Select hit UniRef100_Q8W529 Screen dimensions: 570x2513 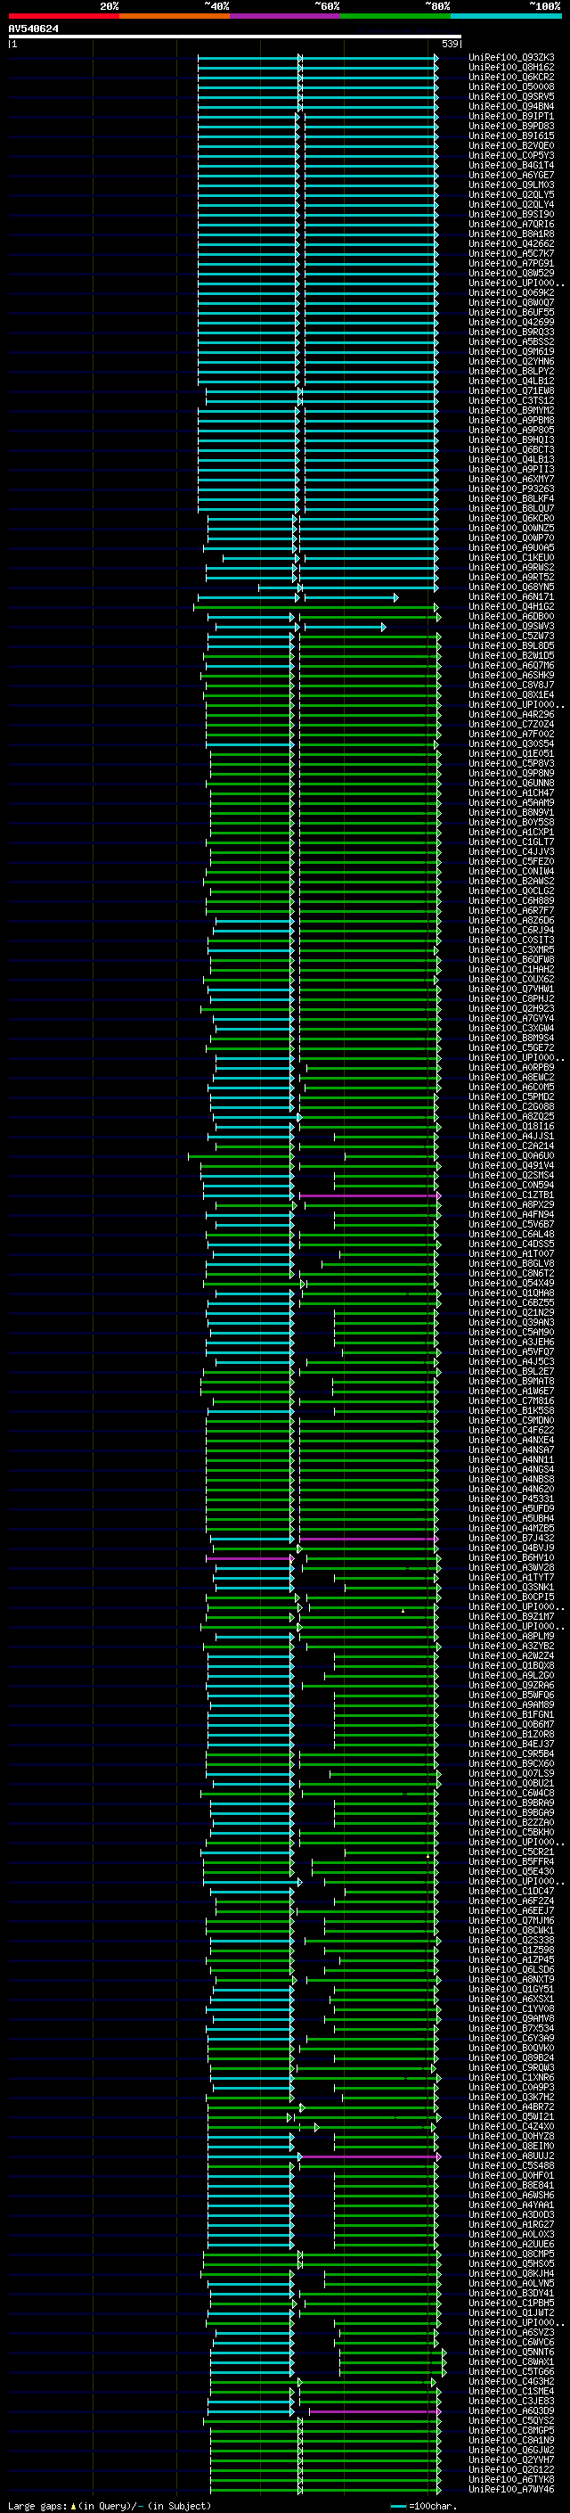[x=511, y=273]
